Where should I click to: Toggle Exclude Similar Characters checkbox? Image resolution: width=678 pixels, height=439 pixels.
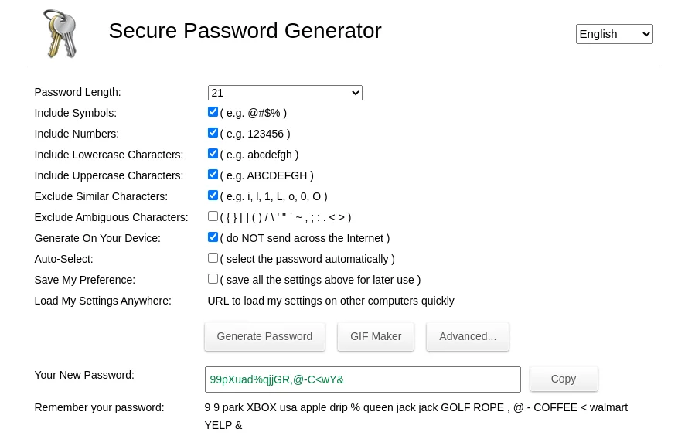(x=213, y=196)
